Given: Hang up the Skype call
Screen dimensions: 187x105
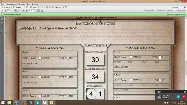Looking at the screenshot, I should click(x=184, y=97).
